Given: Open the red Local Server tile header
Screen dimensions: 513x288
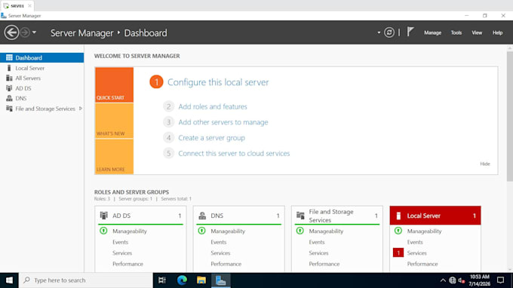Looking at the screenshot, I should coord(435,216).
